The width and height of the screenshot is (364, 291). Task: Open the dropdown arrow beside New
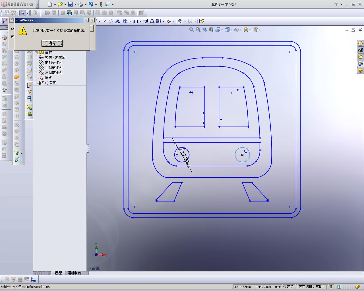click(55, 5)
